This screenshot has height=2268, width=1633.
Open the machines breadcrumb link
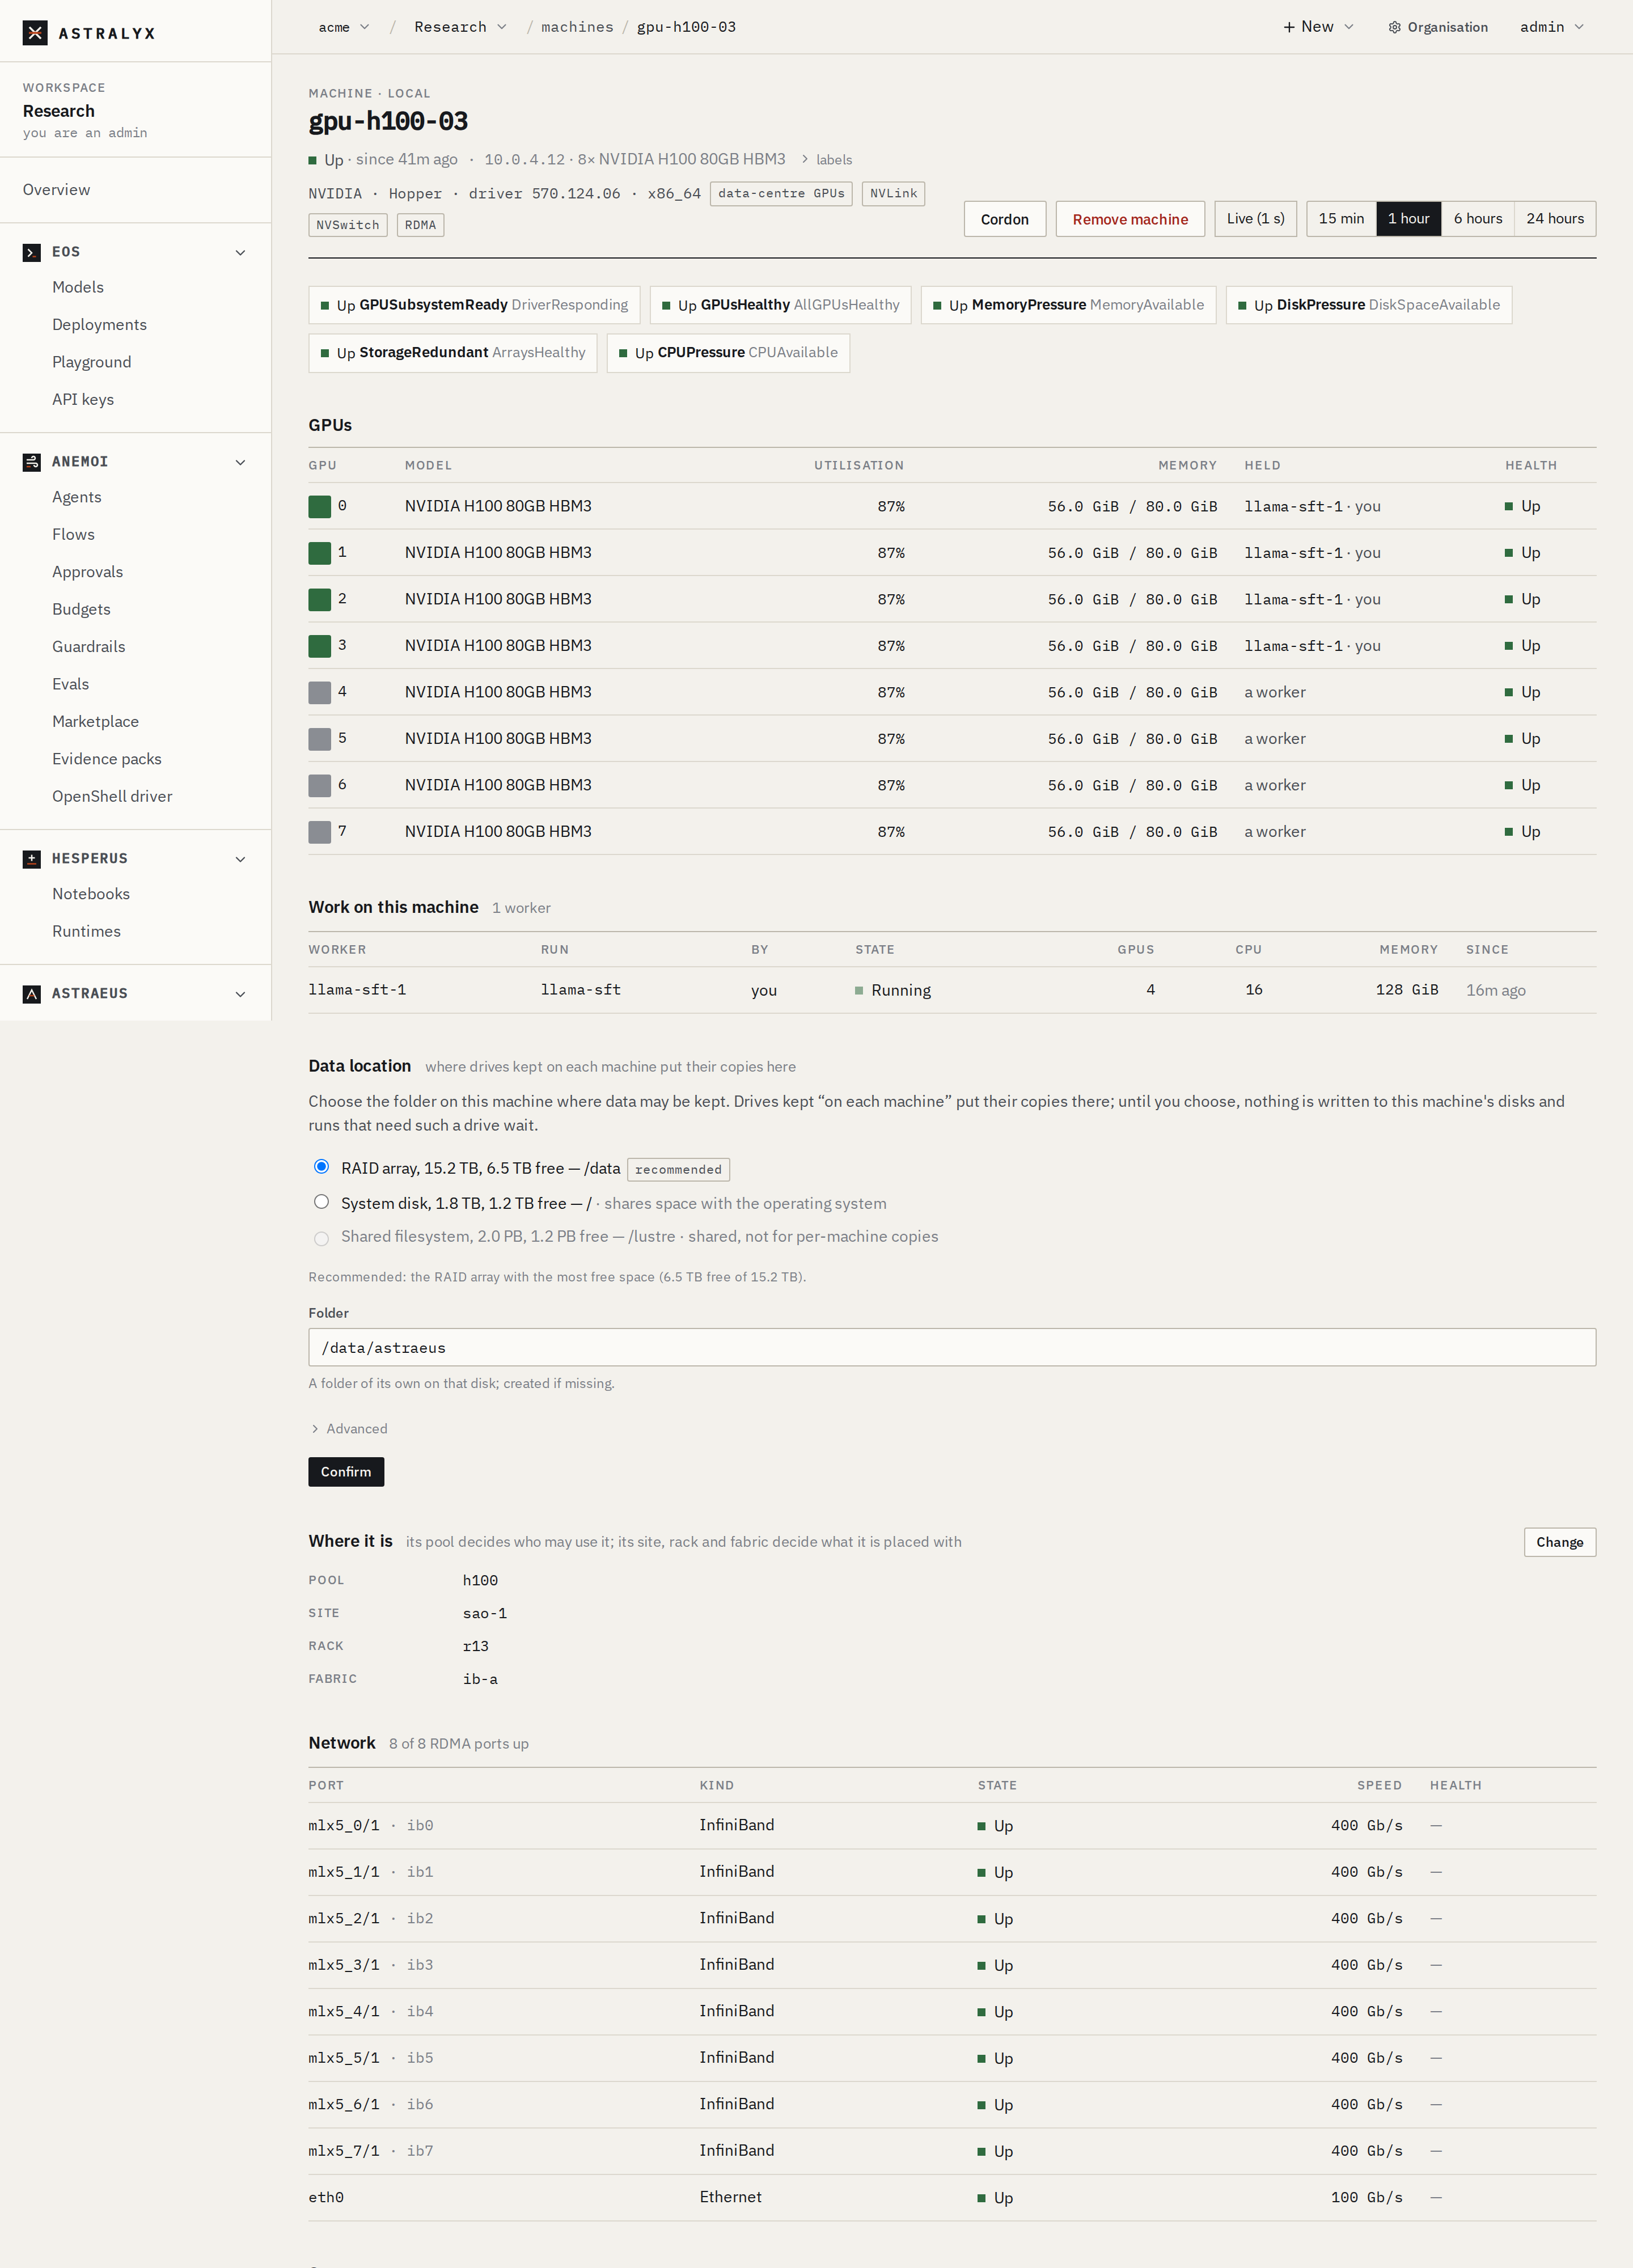click(577, 27)
